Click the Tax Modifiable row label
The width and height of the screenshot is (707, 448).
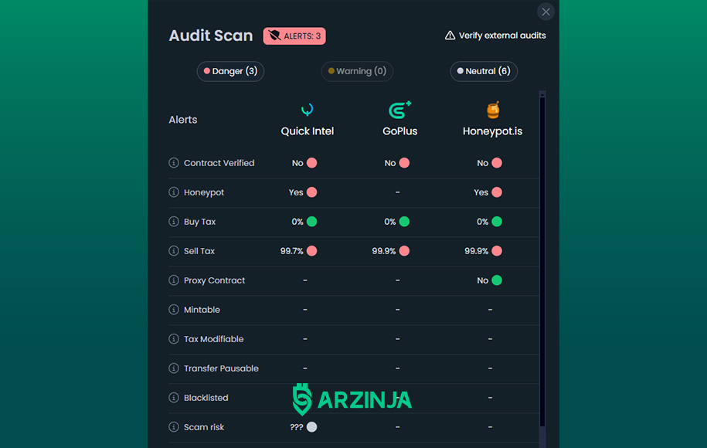tap(214, 339)
